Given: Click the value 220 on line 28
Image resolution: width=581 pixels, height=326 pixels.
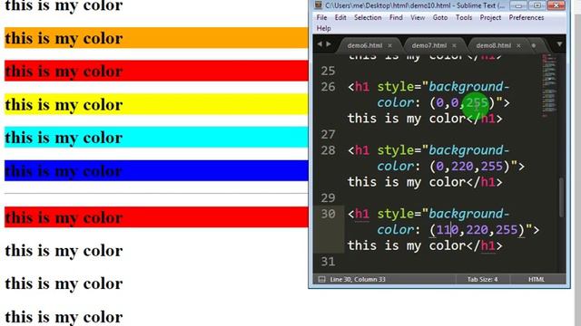Looking at the screenshot, I should (462, 166).
